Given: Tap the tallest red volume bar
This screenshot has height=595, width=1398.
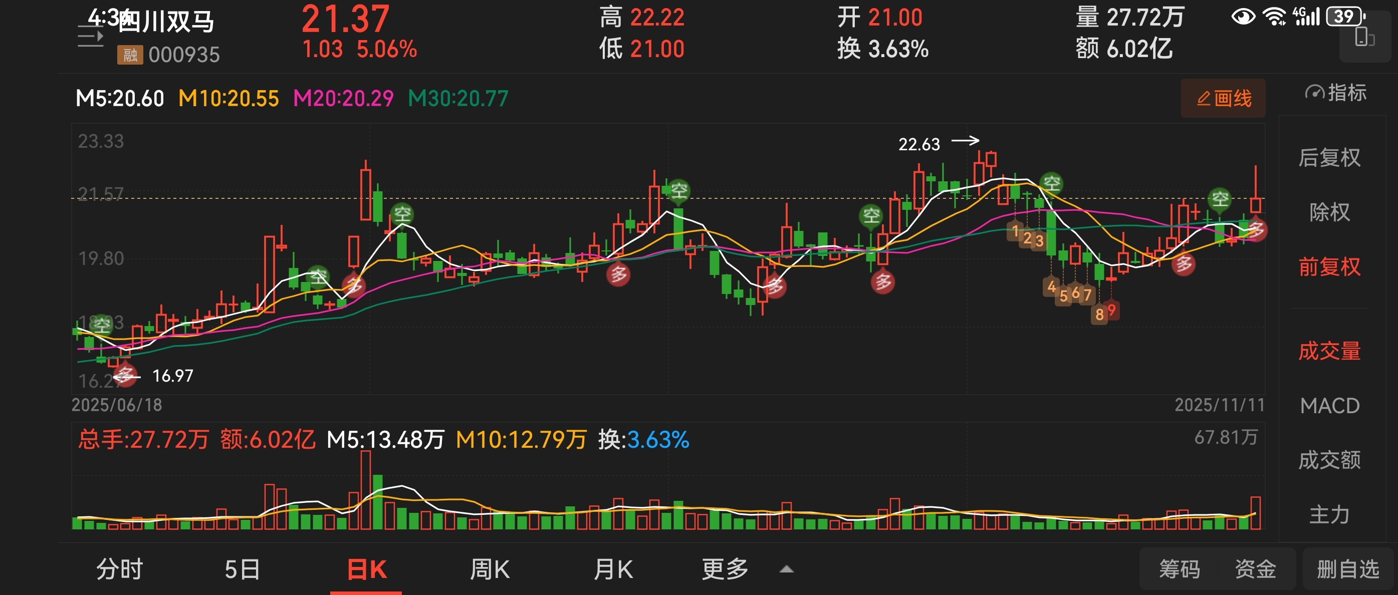Looking at the screenshot, I should (366, 490).
